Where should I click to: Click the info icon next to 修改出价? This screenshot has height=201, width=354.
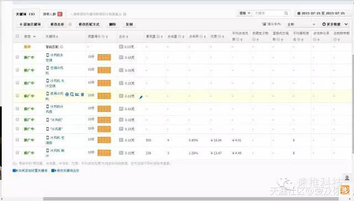70,24
